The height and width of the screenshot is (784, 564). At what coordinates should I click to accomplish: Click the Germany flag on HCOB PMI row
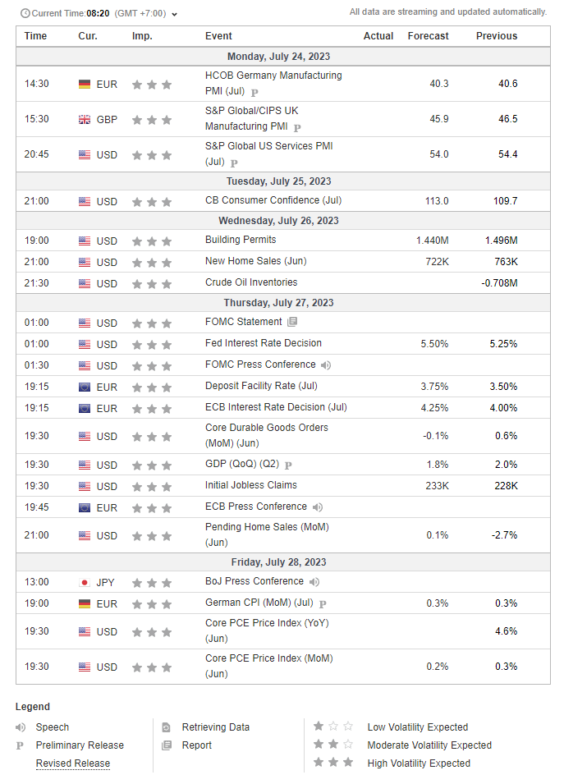tap(85, 84)
